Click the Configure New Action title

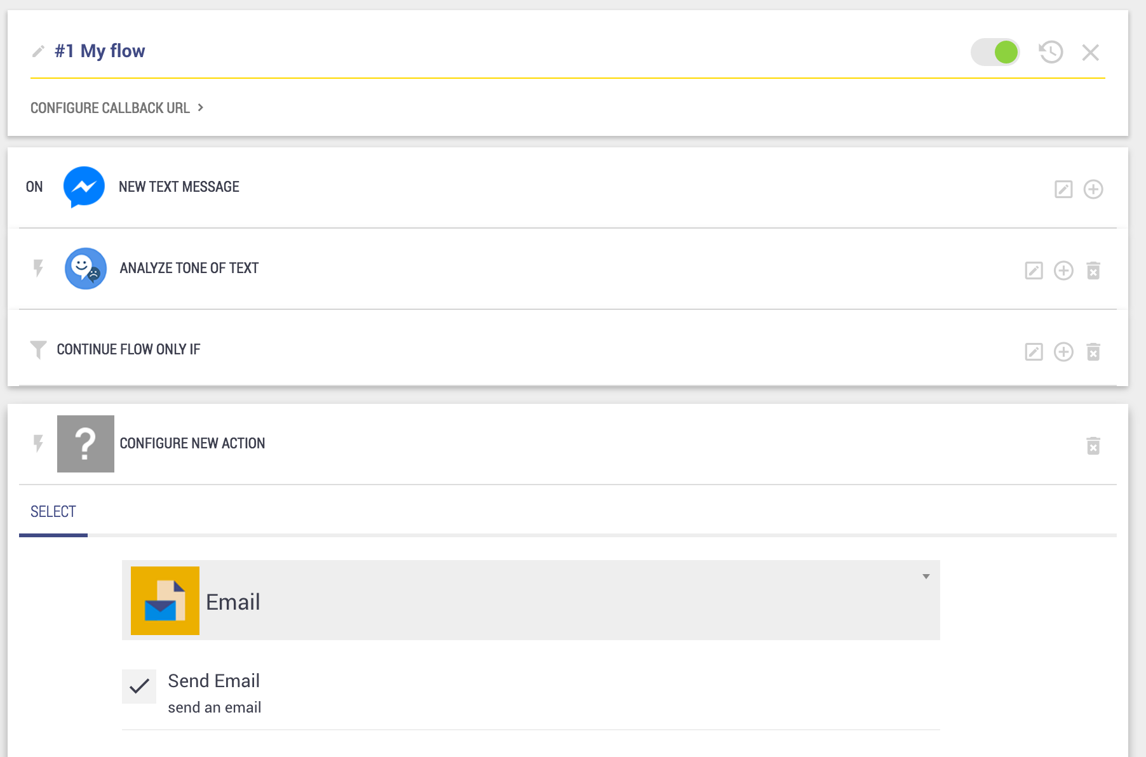[192, 443]
